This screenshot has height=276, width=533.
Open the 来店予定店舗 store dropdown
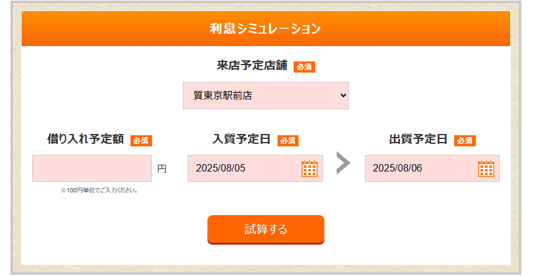click(266, 95)
